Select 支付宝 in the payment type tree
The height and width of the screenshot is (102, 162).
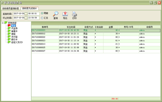pos(14,37)
